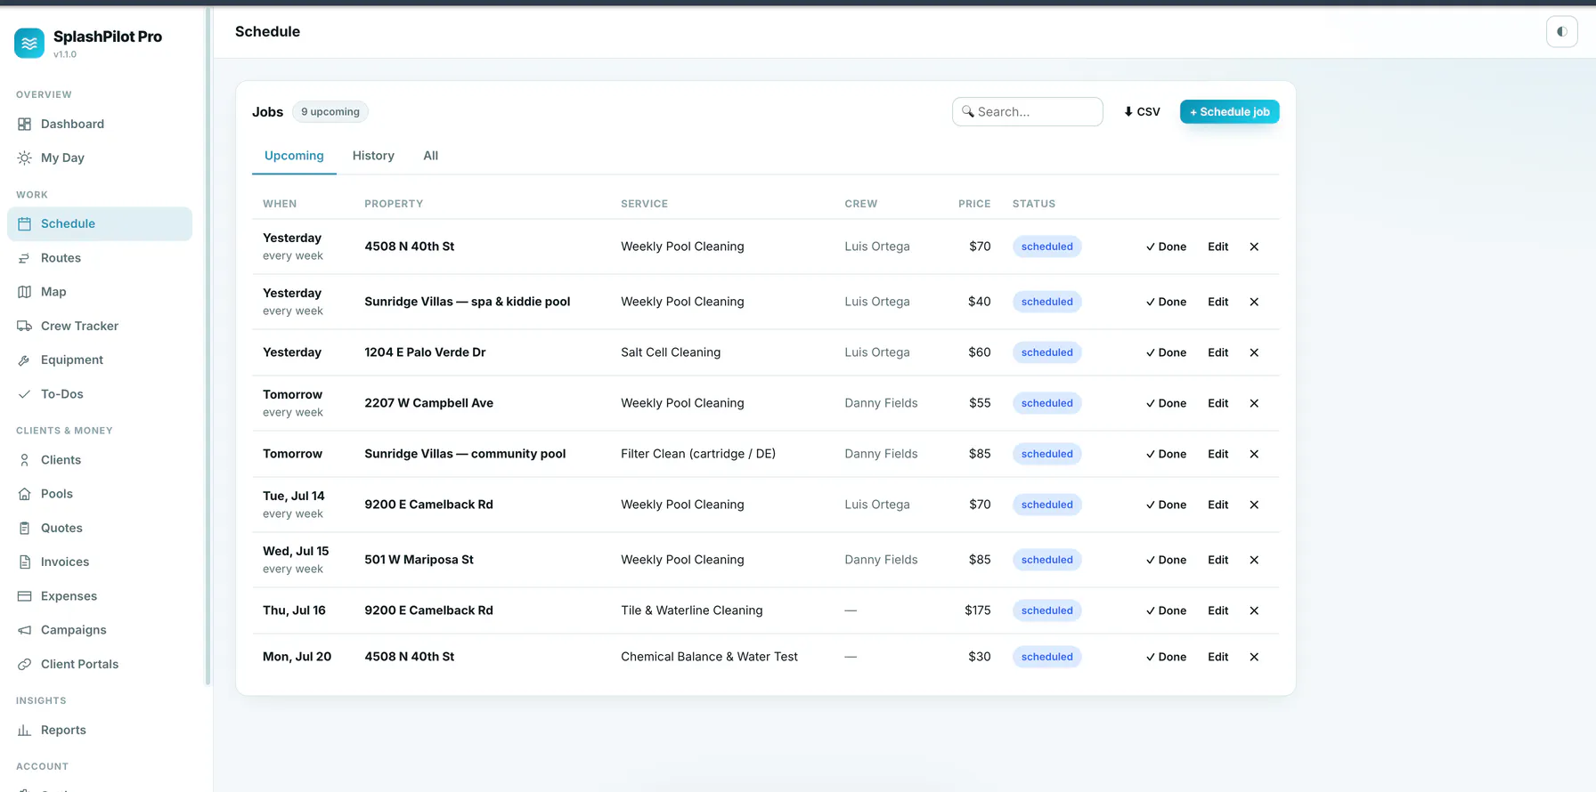This screenshot has width=1596, height=792.
Task: Delete the 4508 N 40th St weekly job
Action: click(x=1254, y=246)
